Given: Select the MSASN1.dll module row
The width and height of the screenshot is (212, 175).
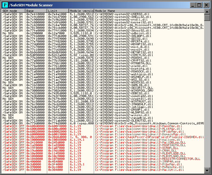Looking at the screenshot, I should click(x=103, y=58).
